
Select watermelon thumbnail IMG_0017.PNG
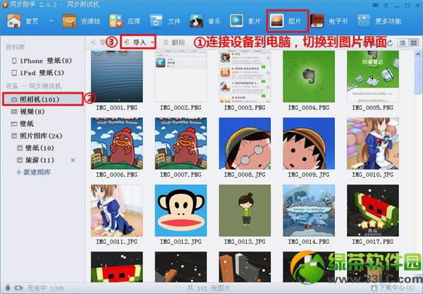[x=373, y=211]
